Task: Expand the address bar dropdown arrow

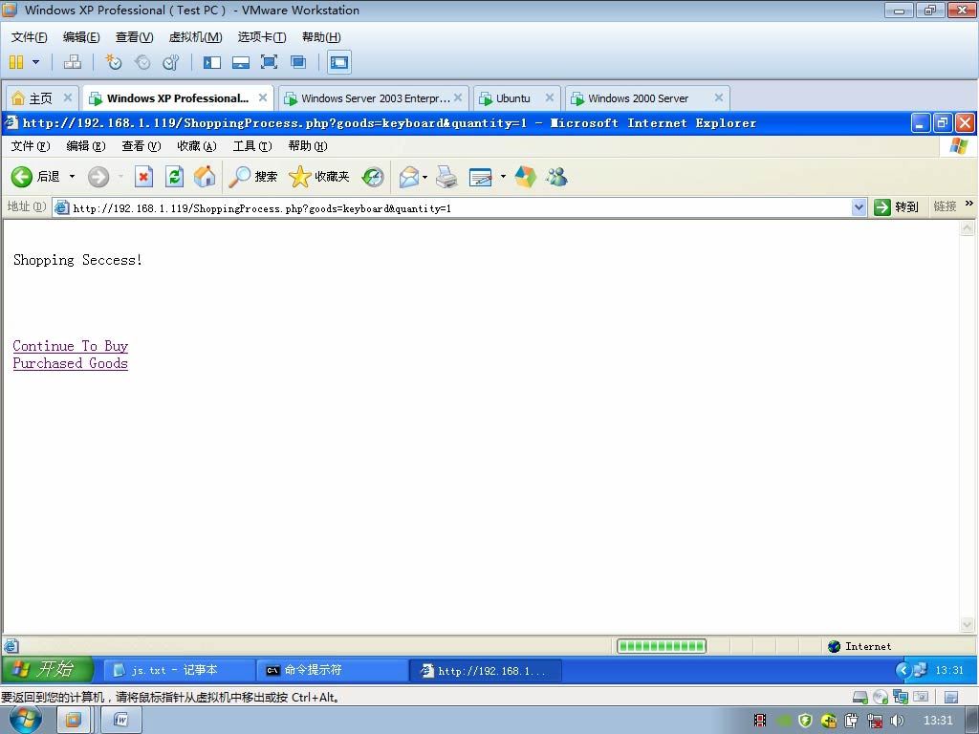Action: click(x=859, y=207)
